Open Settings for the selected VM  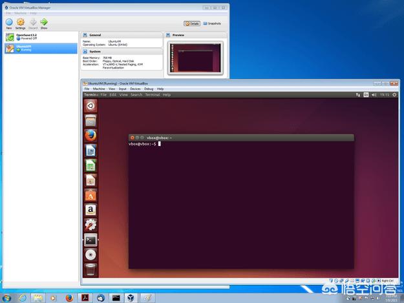coord(21,23)
